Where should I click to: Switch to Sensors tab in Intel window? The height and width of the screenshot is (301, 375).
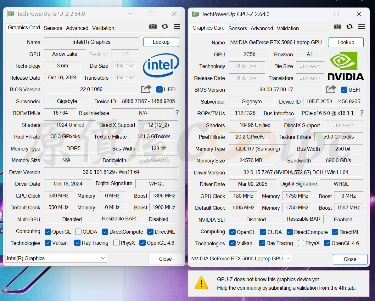pyautogui.click(x=53, y=28)
